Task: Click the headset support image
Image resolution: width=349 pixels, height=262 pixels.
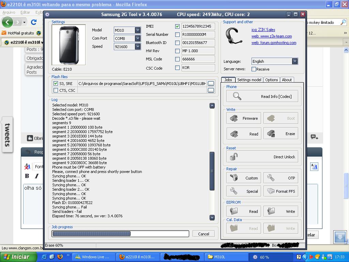Action: click(234, 36)
